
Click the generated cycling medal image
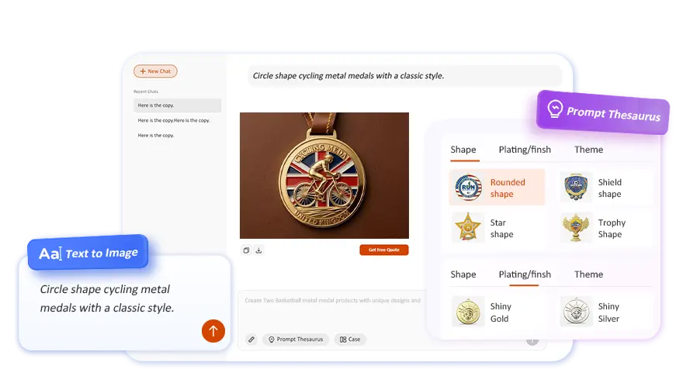click(324, 175)
